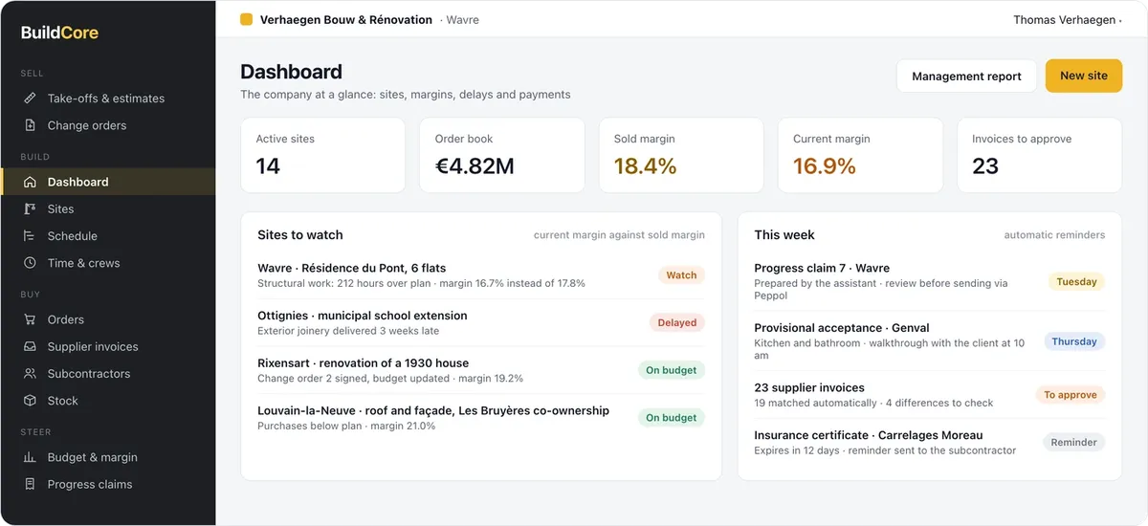Screen dimensions: 1148x526
Task: Open Louvain-la-Neuve roof and façade row
Action: 481,418
